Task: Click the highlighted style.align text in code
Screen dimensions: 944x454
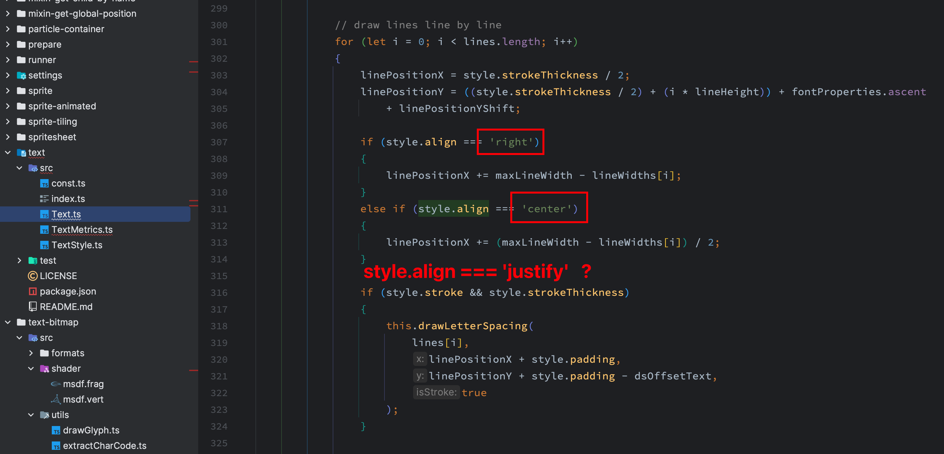Action: point(453,209)
